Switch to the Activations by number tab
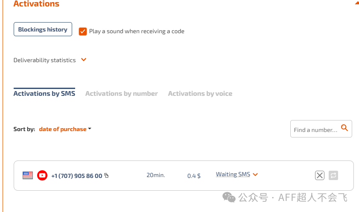This screenshot has height=212, width=359. point(121,93)
